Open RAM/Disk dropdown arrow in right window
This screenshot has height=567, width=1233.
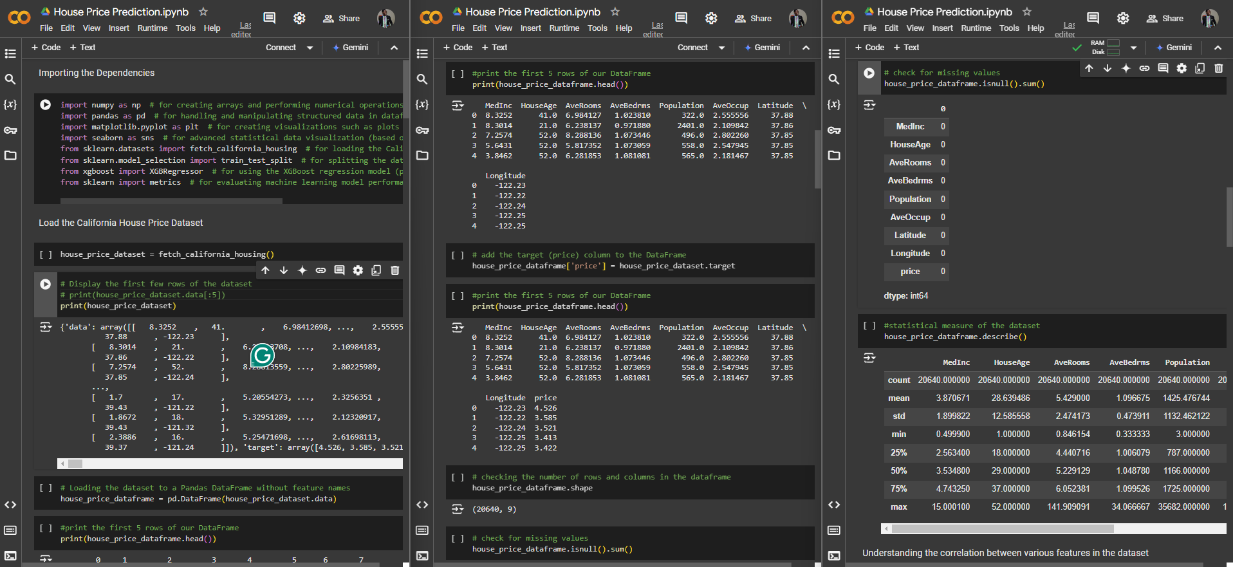(1133, 48)
